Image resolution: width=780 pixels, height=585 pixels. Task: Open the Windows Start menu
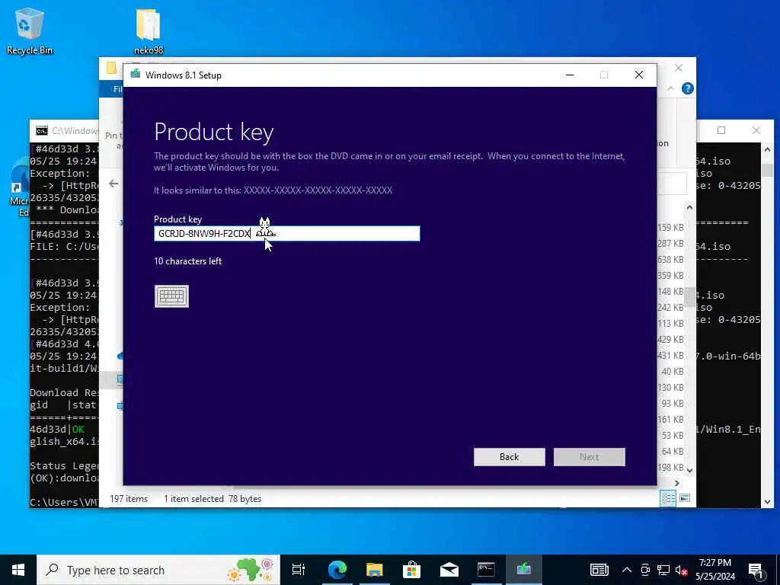(18, 570)
